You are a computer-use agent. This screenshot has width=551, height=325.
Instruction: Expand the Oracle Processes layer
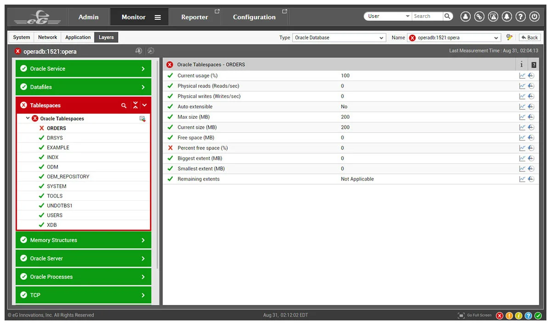(x=84, y=277)
